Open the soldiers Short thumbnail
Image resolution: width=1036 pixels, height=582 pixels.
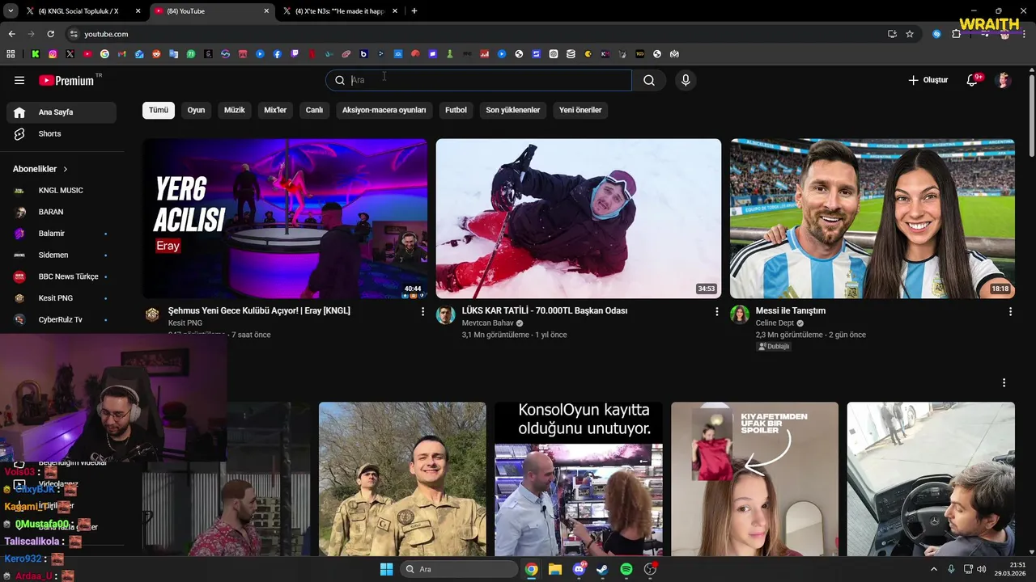(x=402, y=479)
